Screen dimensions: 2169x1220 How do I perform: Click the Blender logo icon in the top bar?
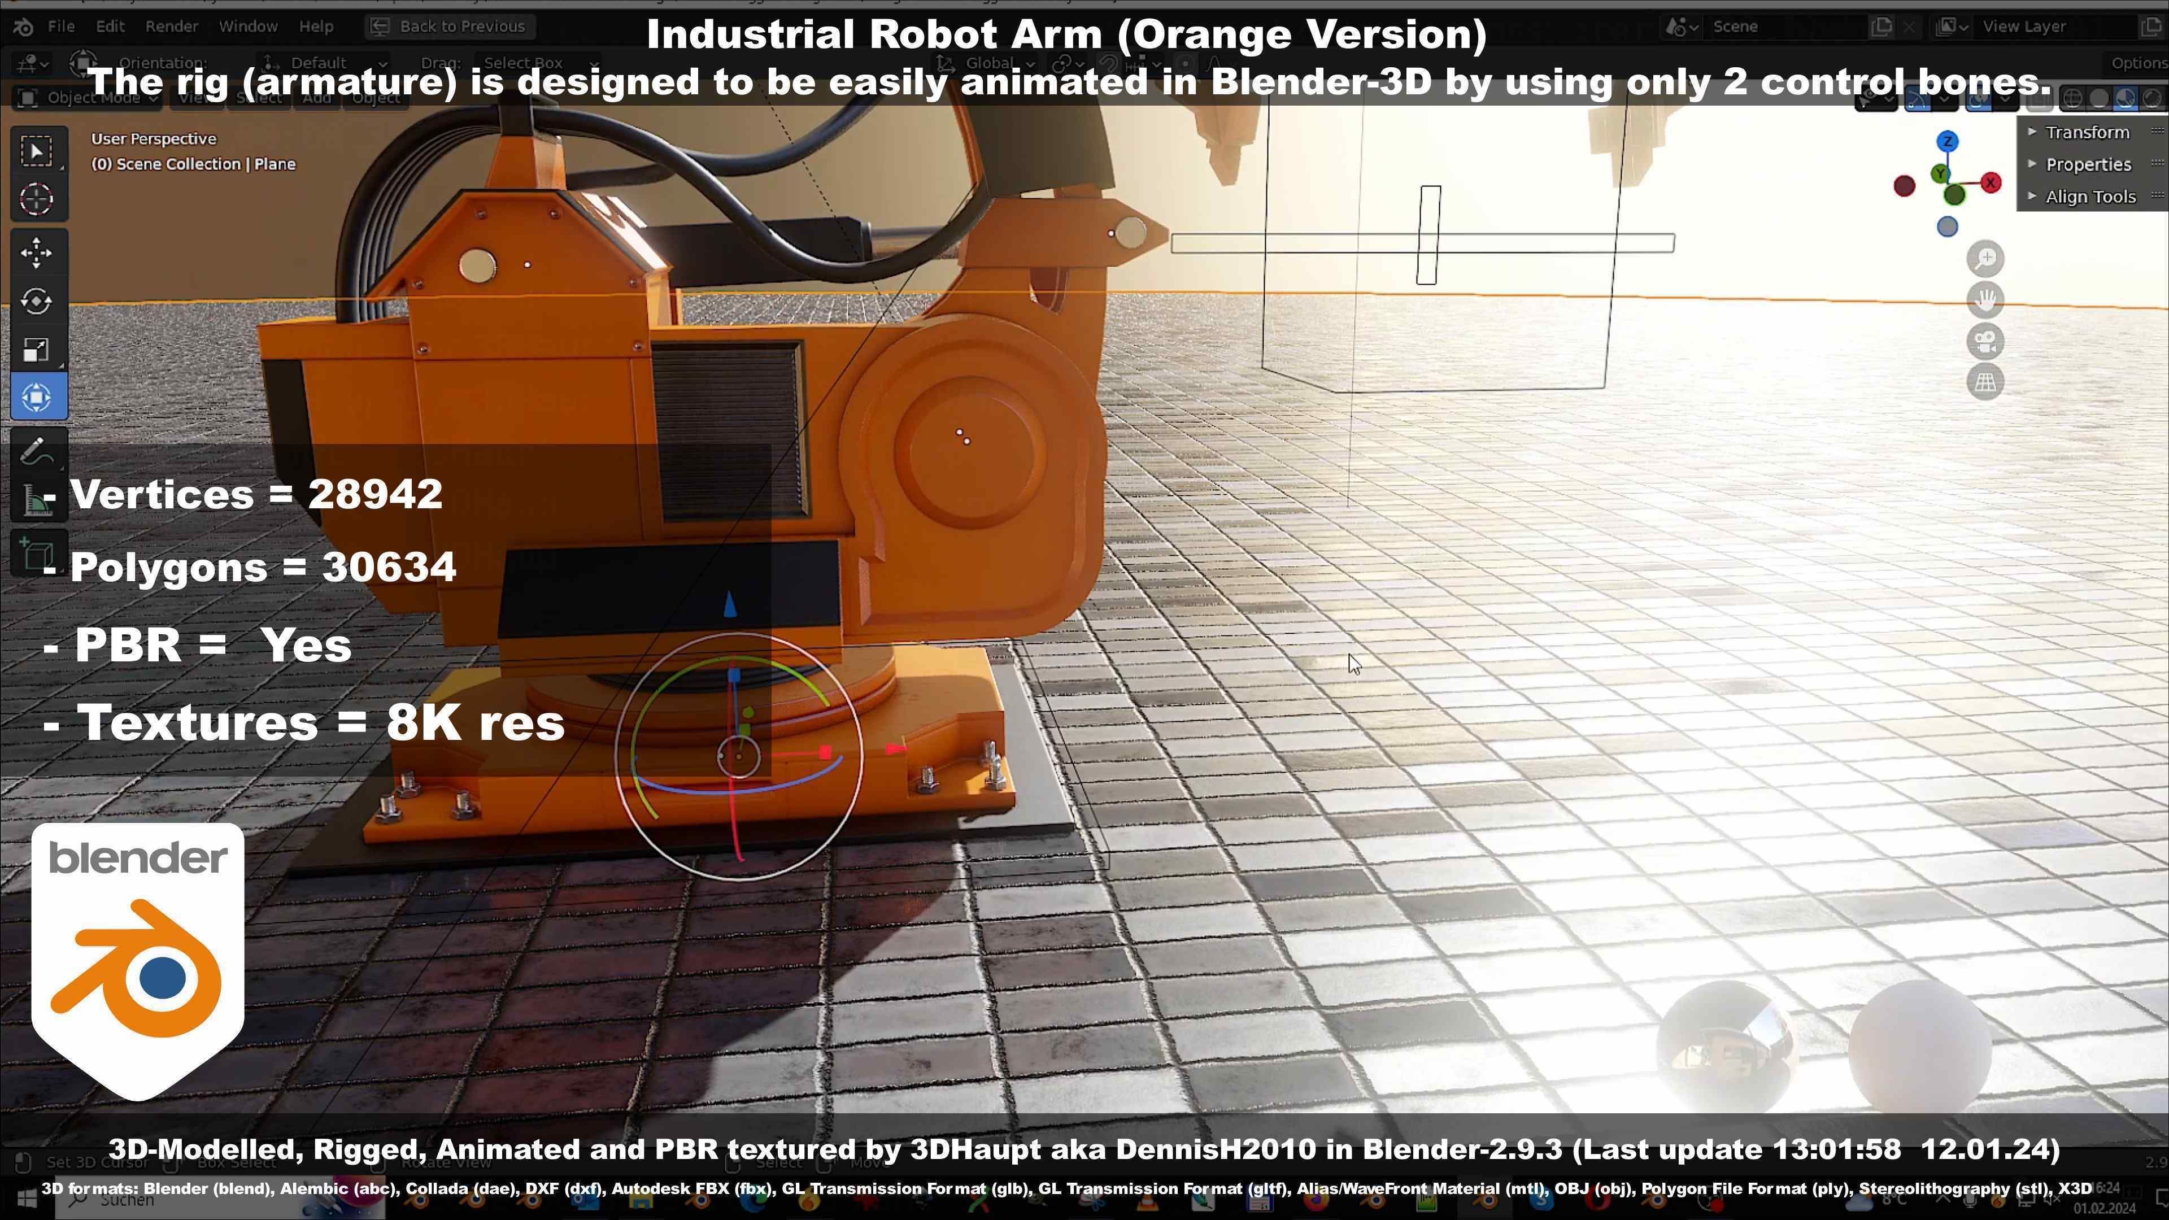tap(23, 26)
